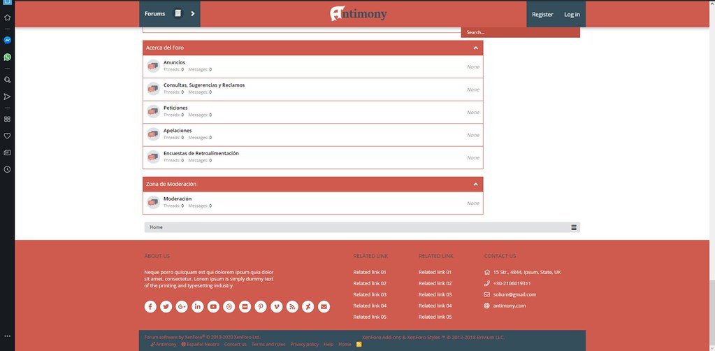Click Log in in the header
Viewport: 715px width, 351px height.
pyautogui.click(x=572, y=14)
